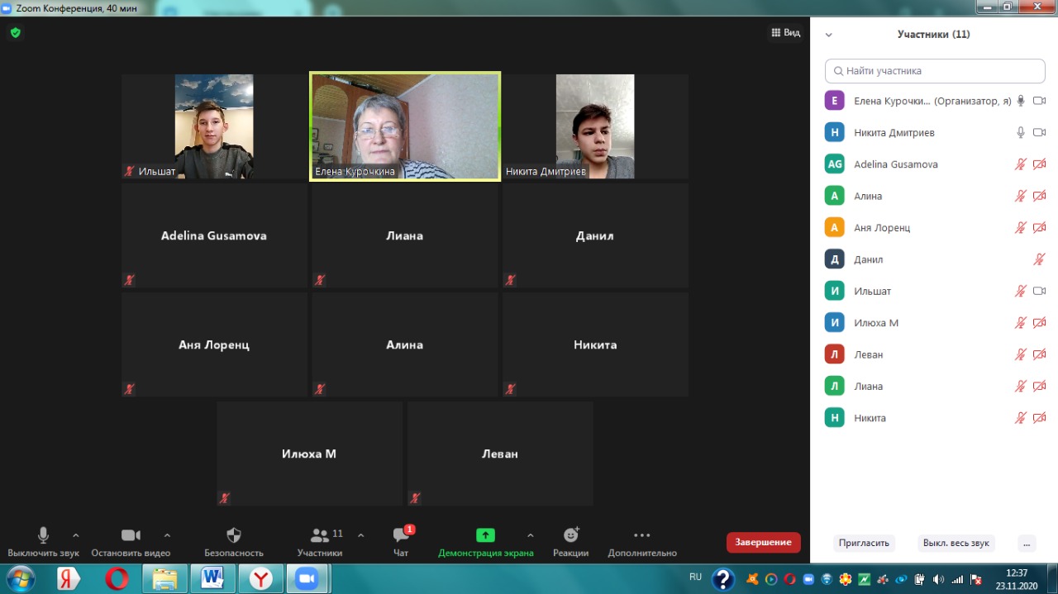This screenshot has width=1058, height=594.
Task: Click the green encryption shield icon
Action: 15,33
